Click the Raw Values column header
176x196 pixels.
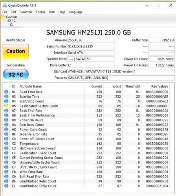pos(159,86)
